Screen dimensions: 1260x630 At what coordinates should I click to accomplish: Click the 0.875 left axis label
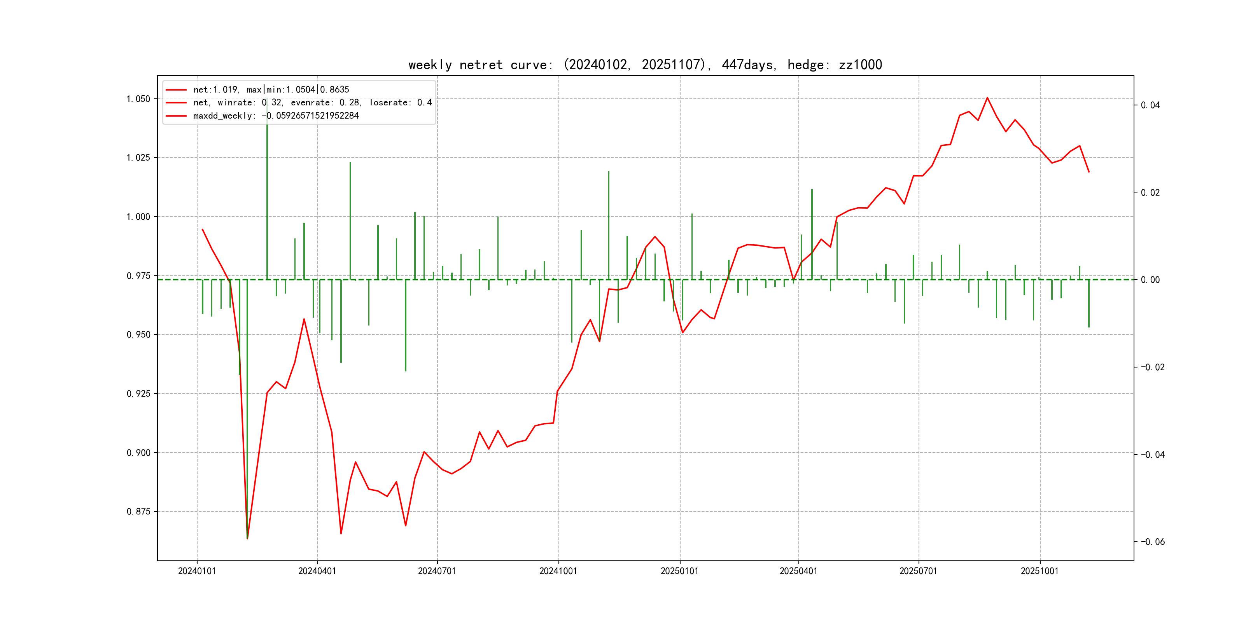[138, 512]
